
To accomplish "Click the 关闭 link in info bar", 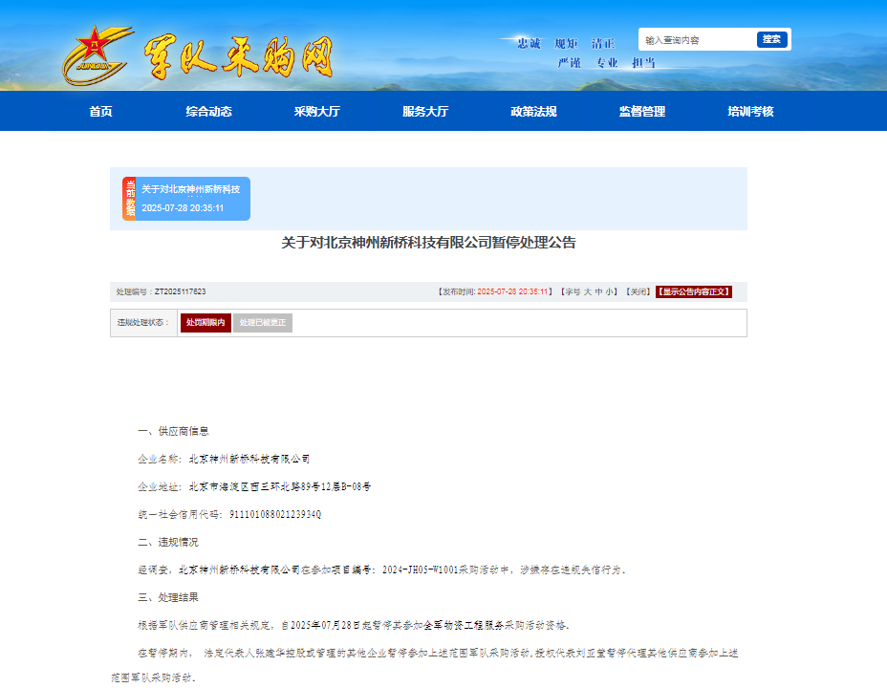I will (638, 291).
